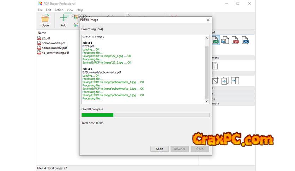Click log line saving nobookmarks_3.jpg
The image size is (295, 171).
click(x=113, y=95)
